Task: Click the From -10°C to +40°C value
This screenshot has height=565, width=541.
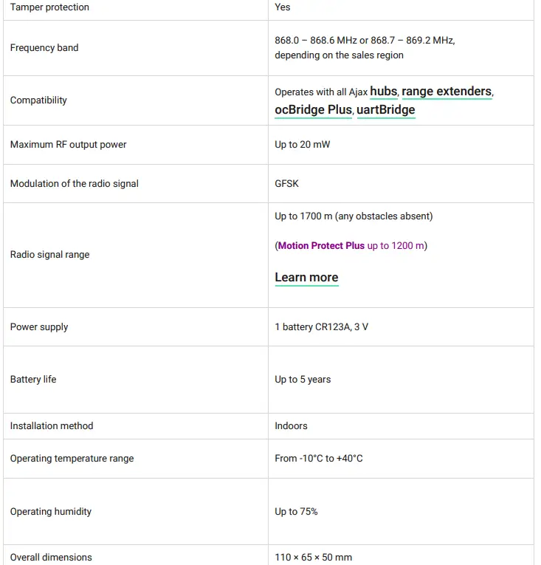Action: (x=319, y=459)
